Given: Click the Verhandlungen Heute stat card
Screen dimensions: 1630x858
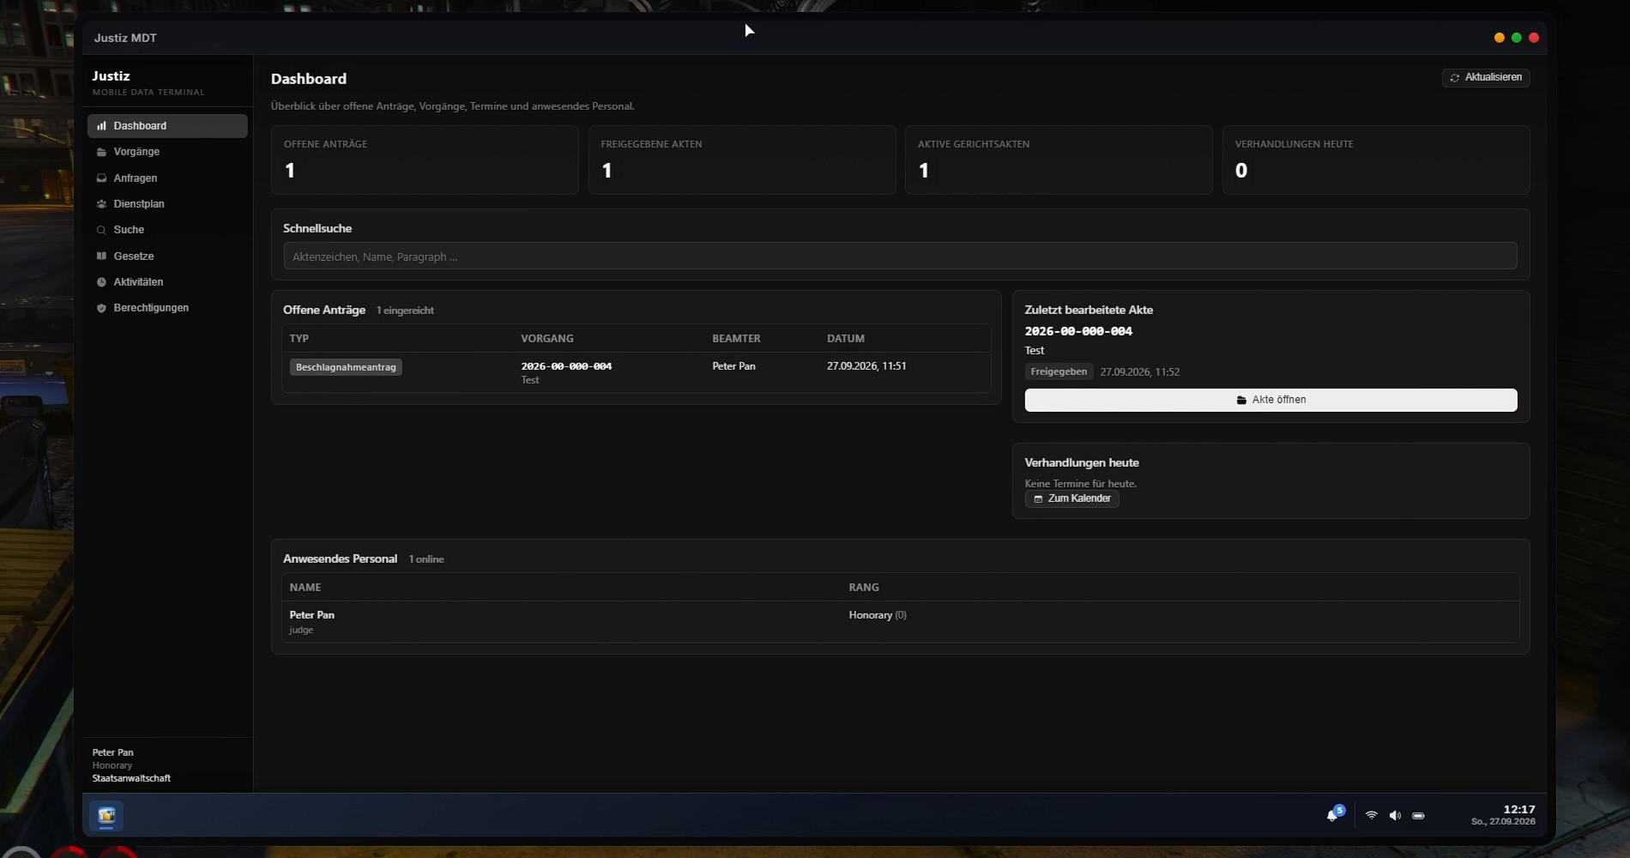Looking at the screenshot, I should [1376, 160].
